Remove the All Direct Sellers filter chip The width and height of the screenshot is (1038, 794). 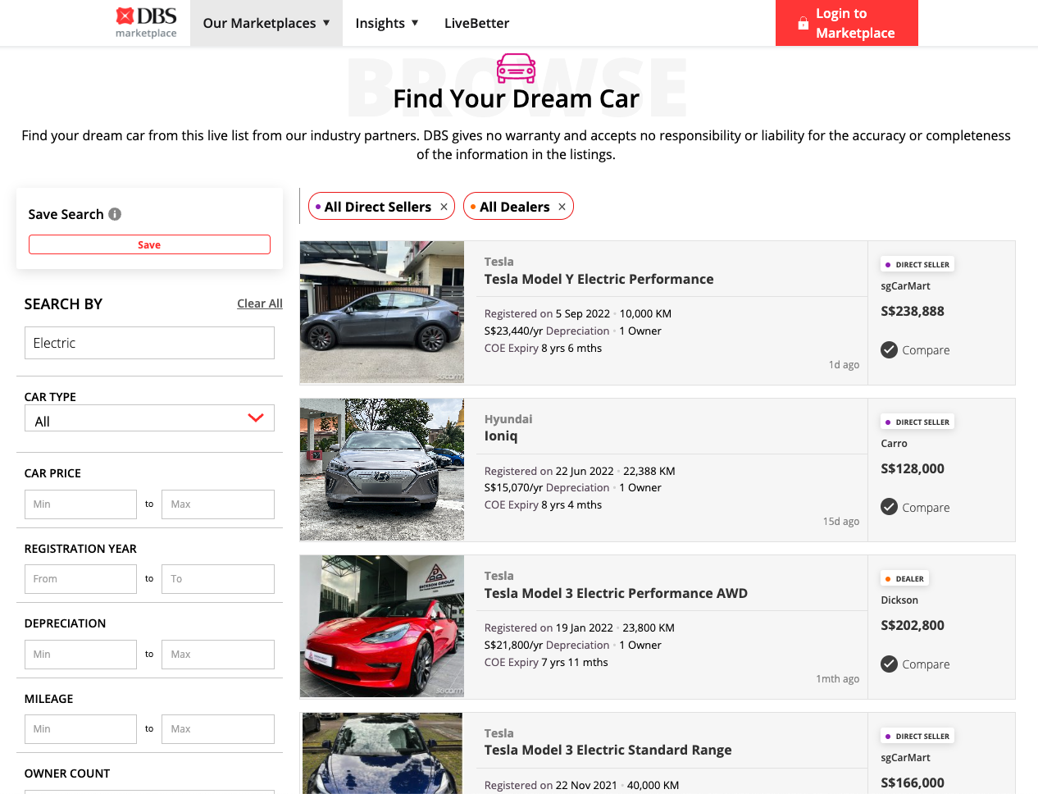[x=444, y=207]
